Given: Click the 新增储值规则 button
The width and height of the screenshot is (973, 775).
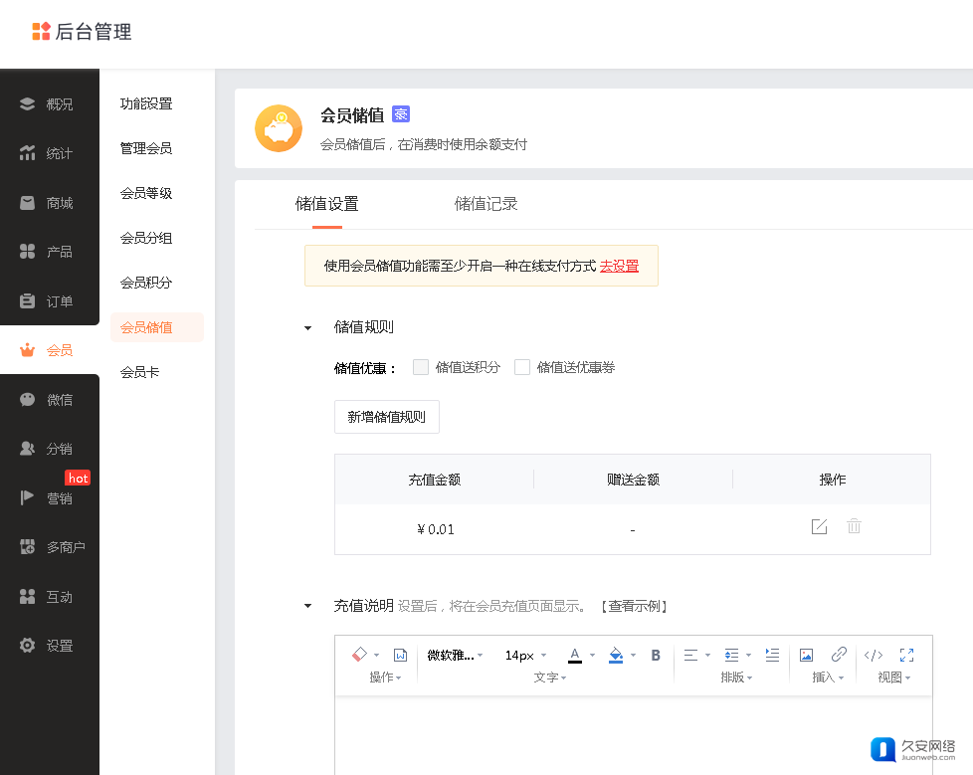Looking at the screenshot, I should 387,417.
